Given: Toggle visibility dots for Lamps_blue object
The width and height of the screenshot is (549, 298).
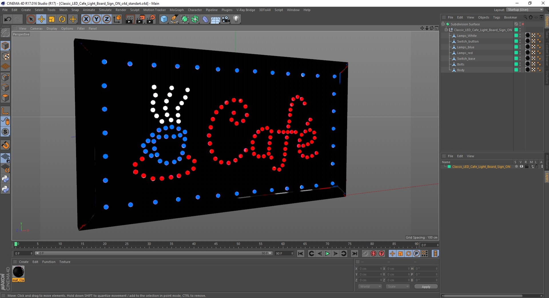Looking at the screenshot, I should click(520, 47).
